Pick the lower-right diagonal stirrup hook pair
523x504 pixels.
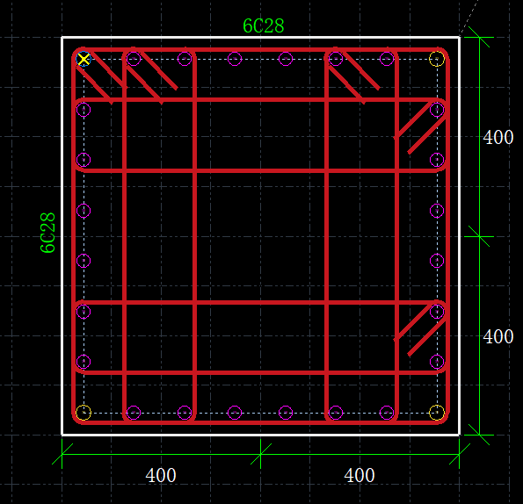(421, 328)
